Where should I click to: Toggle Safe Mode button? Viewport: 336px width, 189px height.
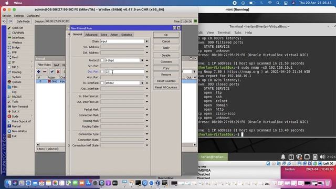pos(23,22)
